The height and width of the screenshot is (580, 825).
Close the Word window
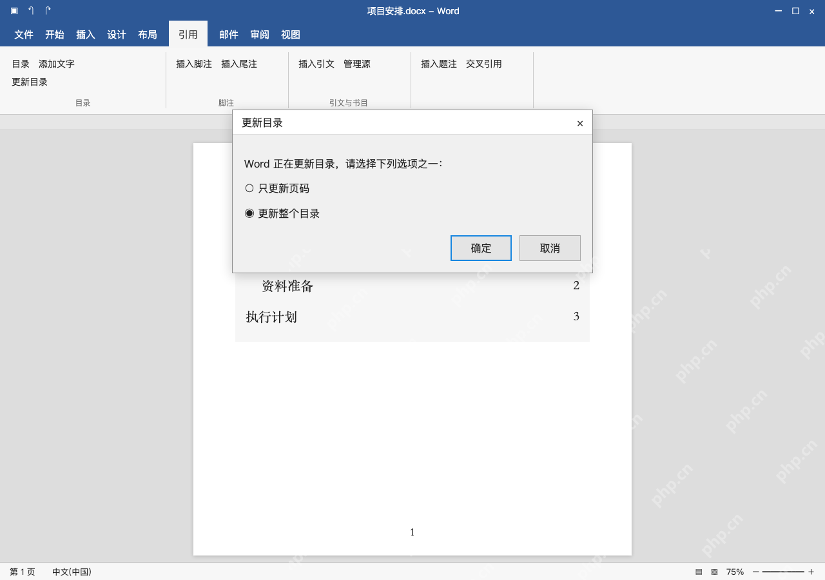click(x=812, y=11)
